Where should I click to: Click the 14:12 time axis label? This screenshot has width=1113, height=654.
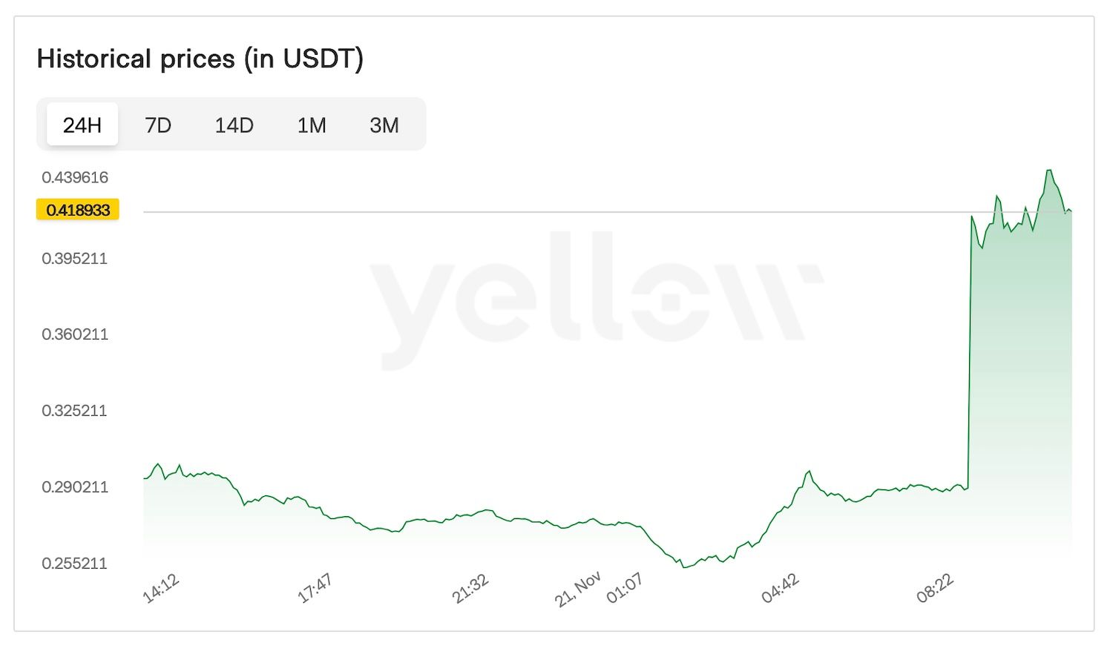(x=160, y=589)
